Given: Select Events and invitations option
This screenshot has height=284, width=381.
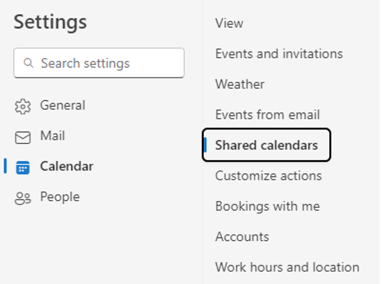Looking at the screenshot, I should tap(279, 54).
